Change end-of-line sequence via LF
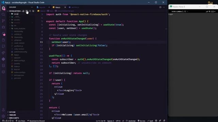 (123, 121)
